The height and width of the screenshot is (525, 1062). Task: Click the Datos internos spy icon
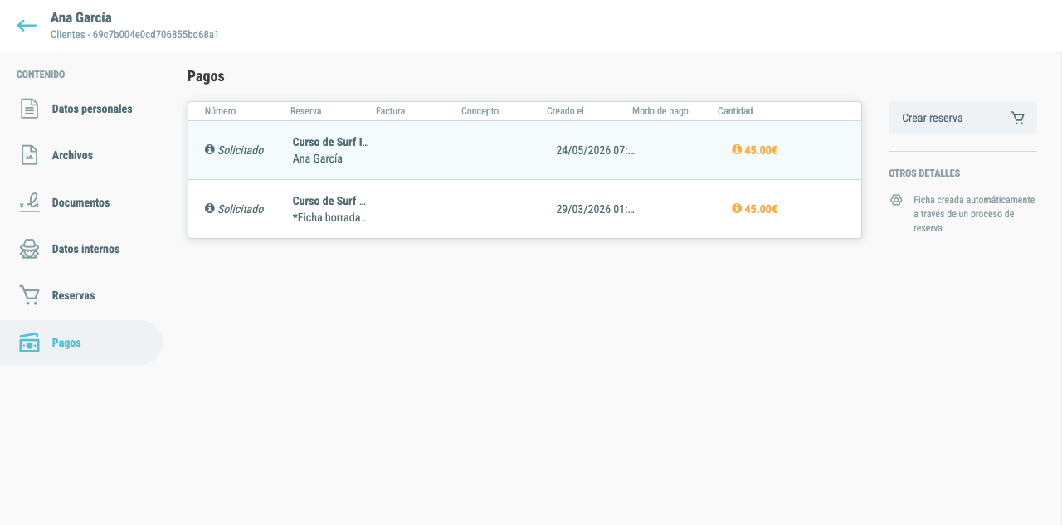pyautogui.click(x=29, y=249)
